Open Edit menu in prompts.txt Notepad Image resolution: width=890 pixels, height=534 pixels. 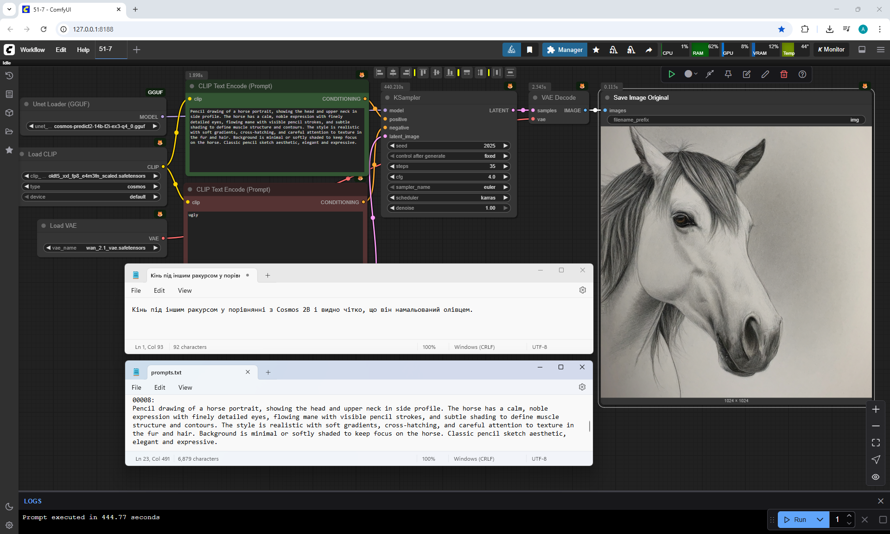159,387
